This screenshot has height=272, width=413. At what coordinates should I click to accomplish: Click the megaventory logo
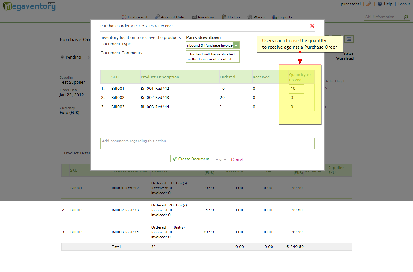pyautogui.click(x=29, y=6)
